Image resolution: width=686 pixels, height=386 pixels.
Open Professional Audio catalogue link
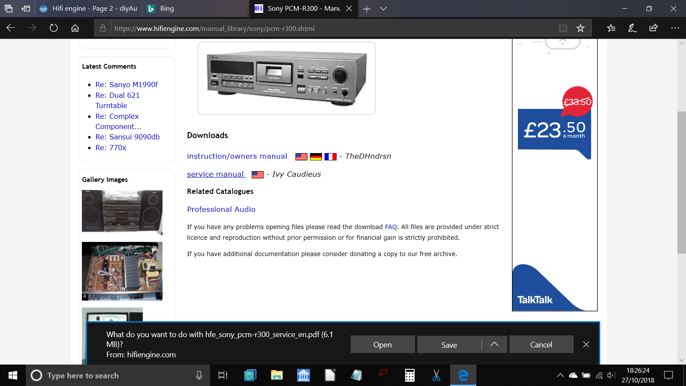pyautogui.click(x=221, y=209)
